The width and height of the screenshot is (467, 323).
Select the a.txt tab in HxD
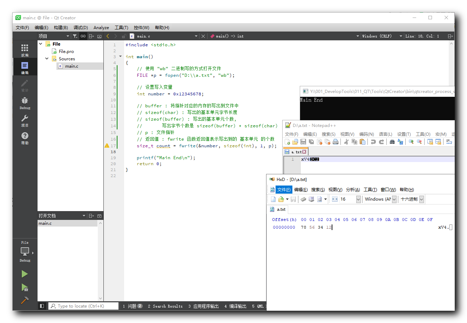pyautogui.click(x=278, y=209)
